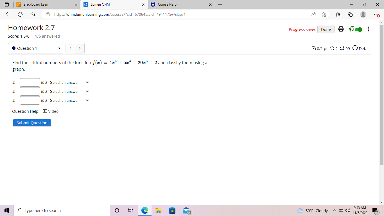This screenshot has height=216, width=384.
Task: Click the volume speaker icon in tray
Action: pyautogui.click(x=347, y=211)
